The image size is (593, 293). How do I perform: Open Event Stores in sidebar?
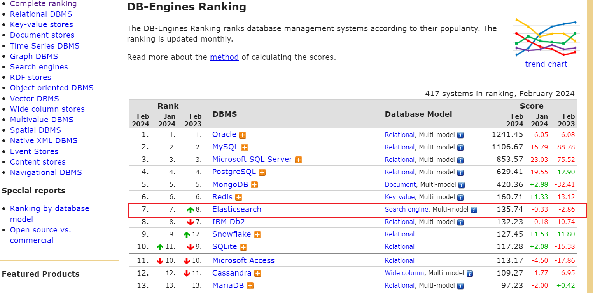[34, 151]
